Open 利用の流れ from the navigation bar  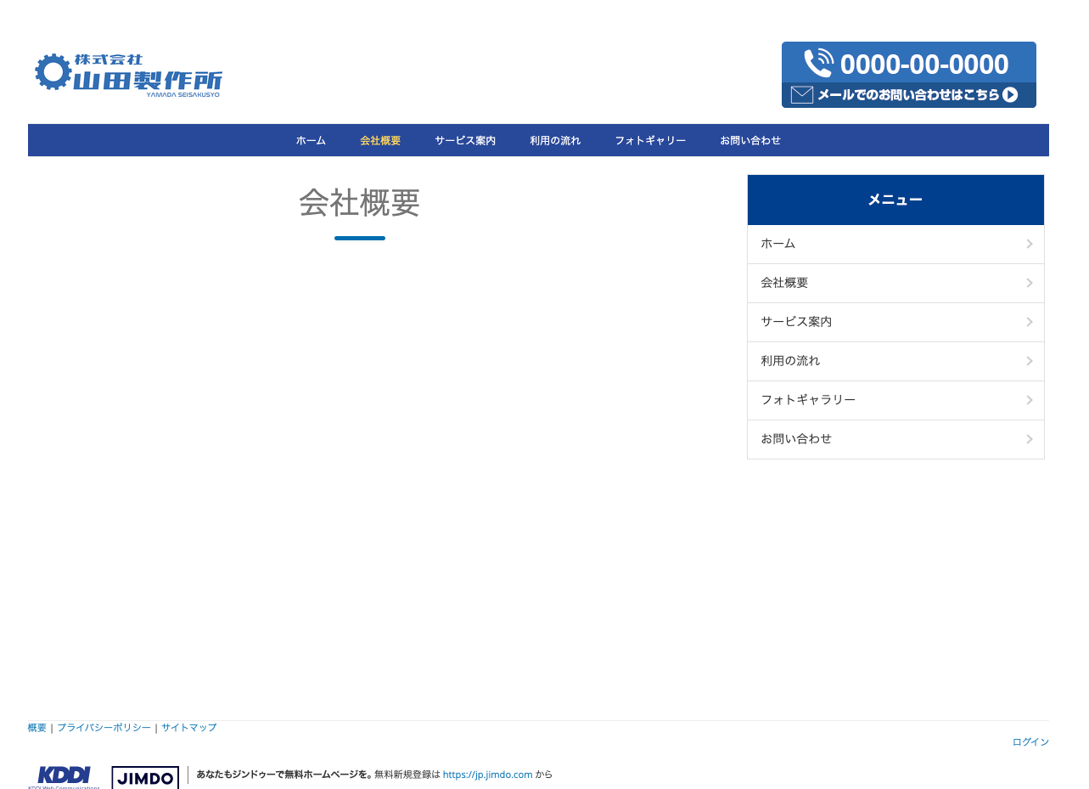(x=555, y=140)
